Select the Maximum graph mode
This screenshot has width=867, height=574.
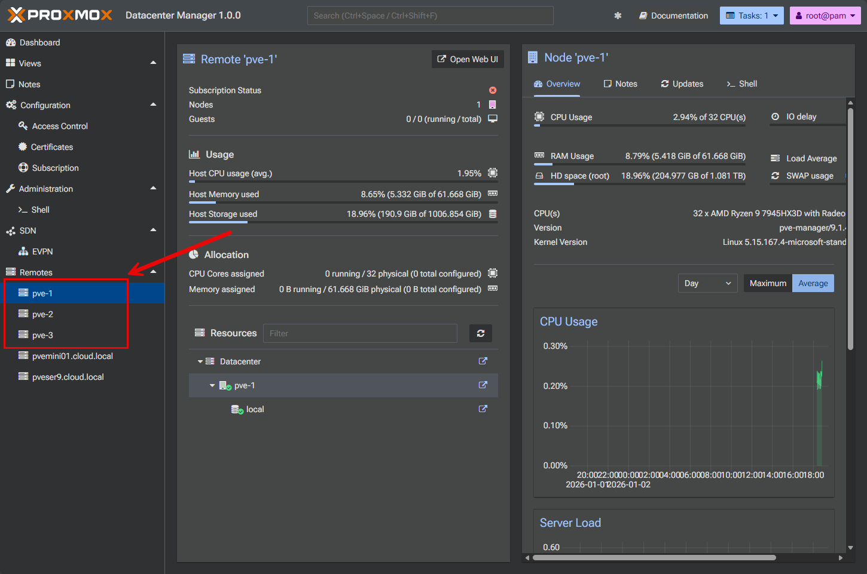pyautogui.click(x=768, y=283)
